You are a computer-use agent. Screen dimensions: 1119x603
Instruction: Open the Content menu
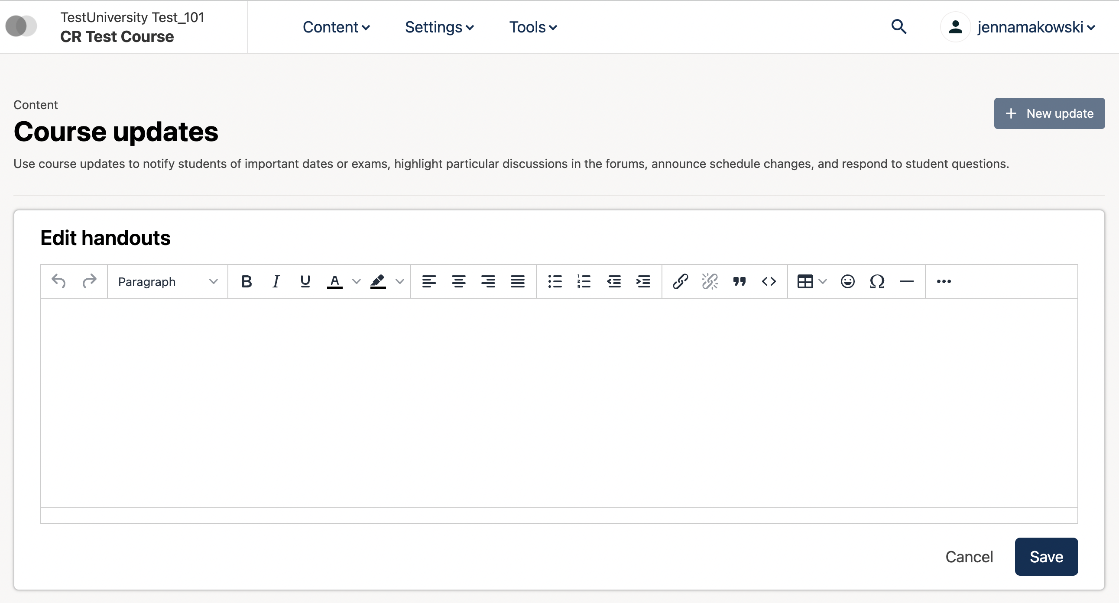[336, 27]
